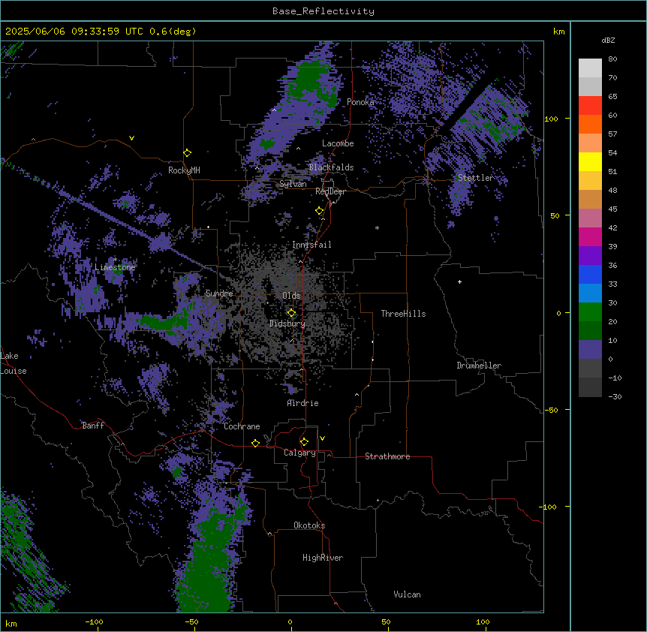Click the white plus marker north of Drumheller

tap(459, 281)
